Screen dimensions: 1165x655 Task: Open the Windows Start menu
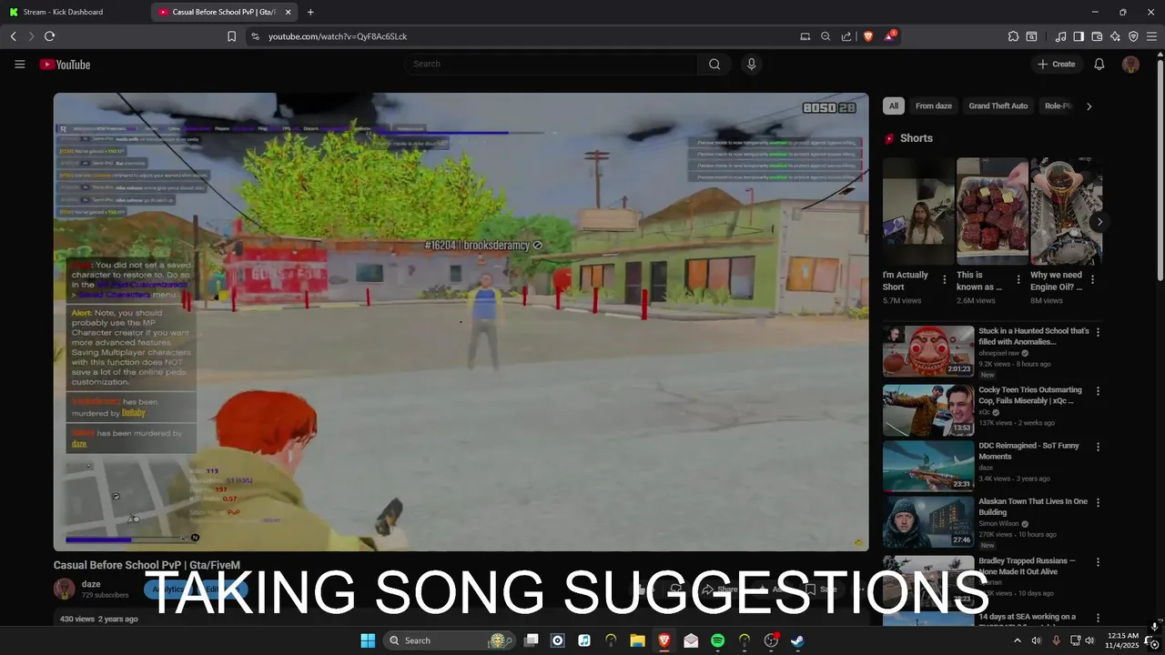click(368, 640)
